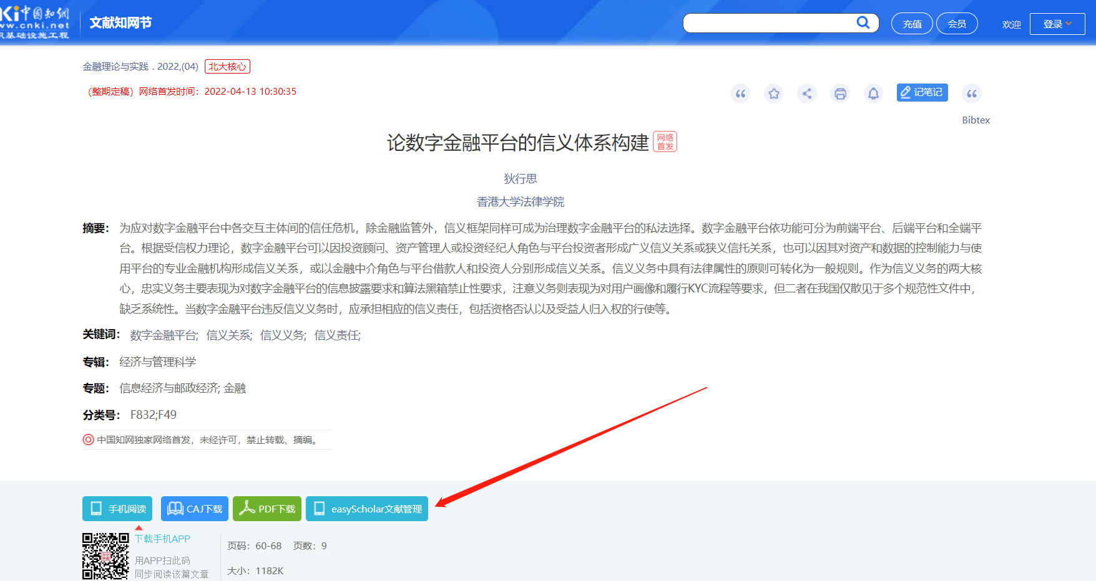This screenshot has width=1096, height=581.
Task: Click the article title text
Action: pyautogui.click(x=518, y=143)
